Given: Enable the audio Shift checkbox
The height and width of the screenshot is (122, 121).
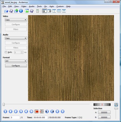Looking at the screenshot, I should point(6,52).
